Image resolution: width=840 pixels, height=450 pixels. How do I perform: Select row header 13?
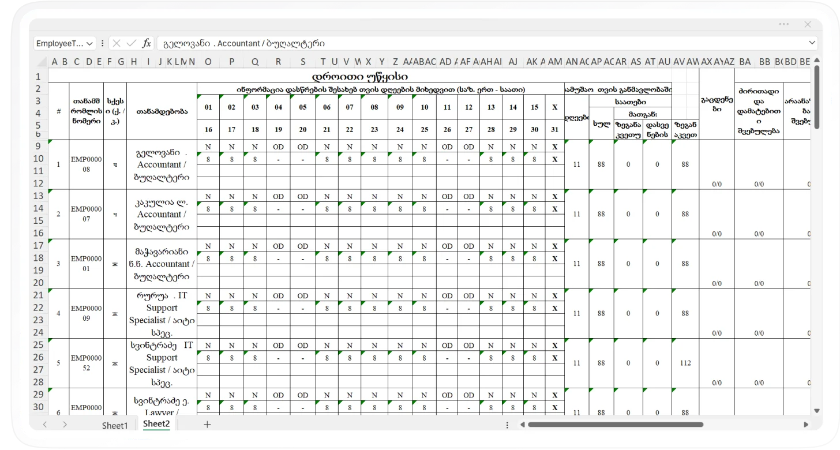39,196
